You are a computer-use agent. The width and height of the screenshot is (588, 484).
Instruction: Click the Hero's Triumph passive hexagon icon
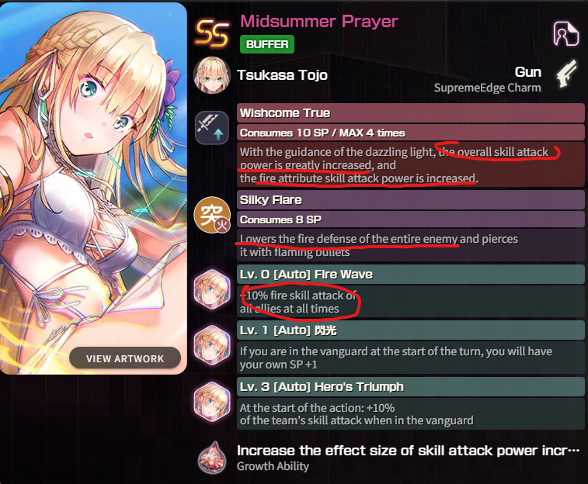tap(212, 402)
